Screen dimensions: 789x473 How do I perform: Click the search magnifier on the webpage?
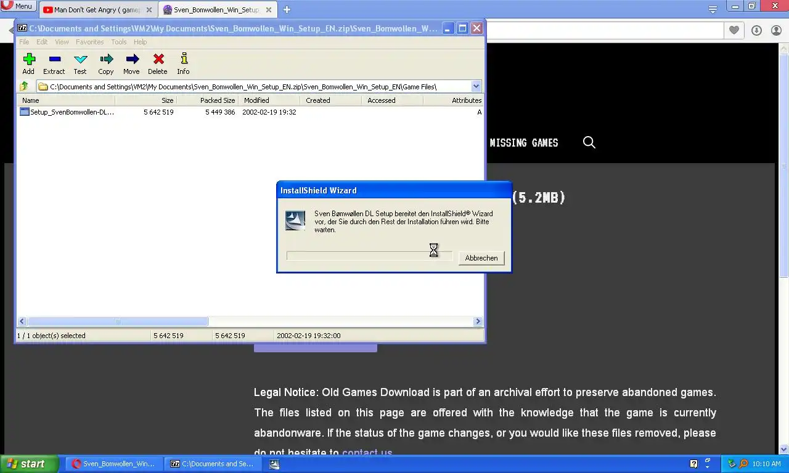(x=589, y=142)
